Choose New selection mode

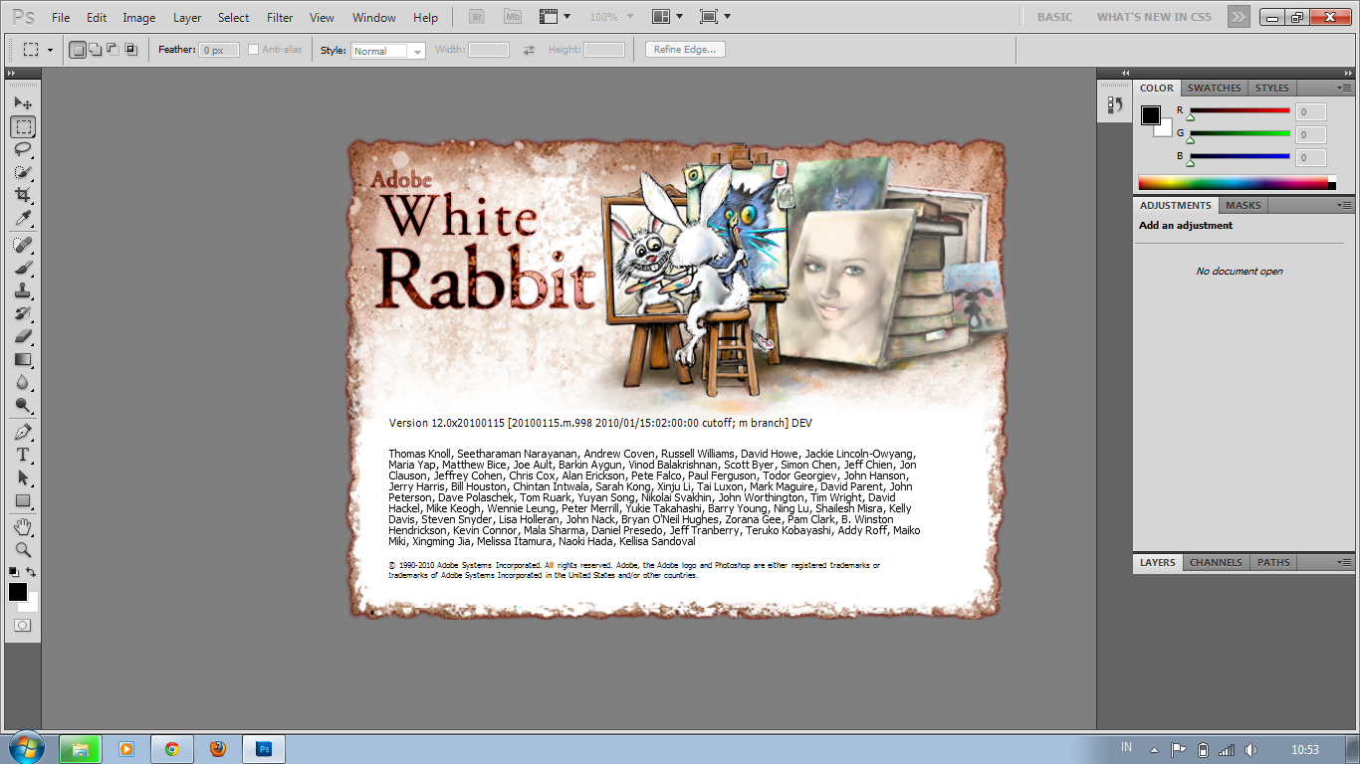click(x=78, y=50)
